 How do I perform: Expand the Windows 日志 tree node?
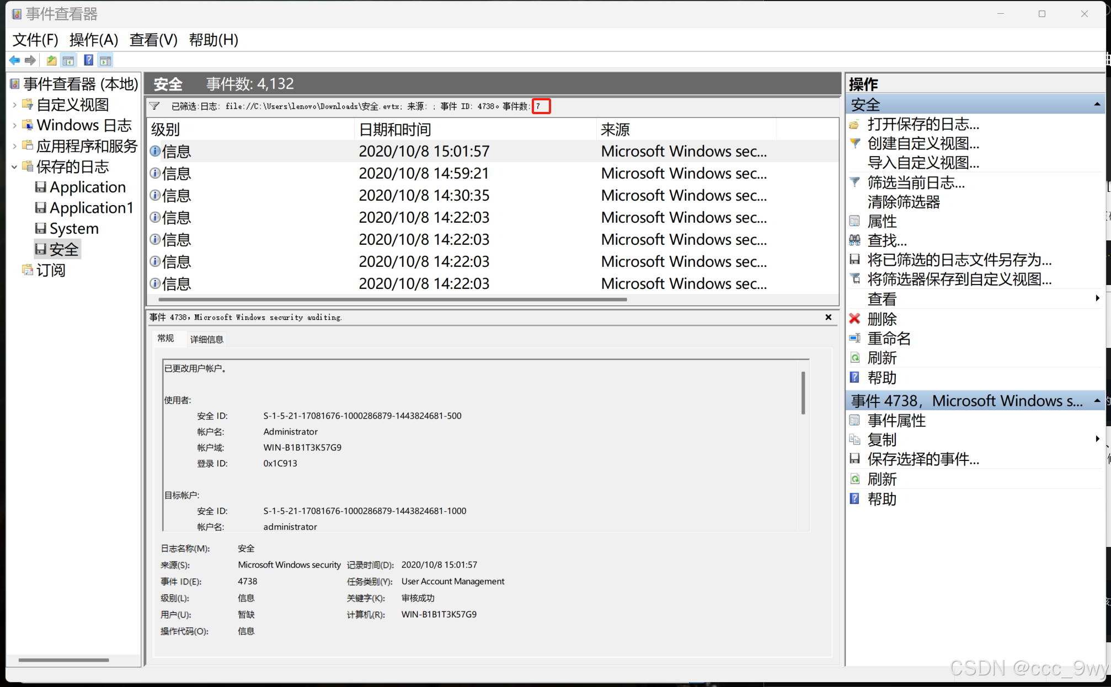pyautogui.click(x=14, y=126)
